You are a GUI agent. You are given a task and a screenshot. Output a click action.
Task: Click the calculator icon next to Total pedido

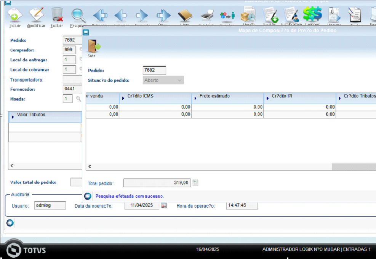tap(195, 182)
